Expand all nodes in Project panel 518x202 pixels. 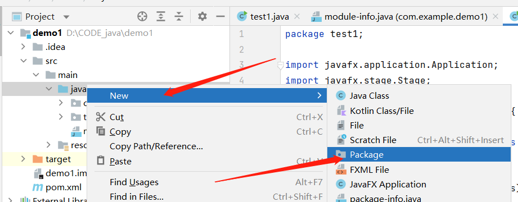click(161, 16)
